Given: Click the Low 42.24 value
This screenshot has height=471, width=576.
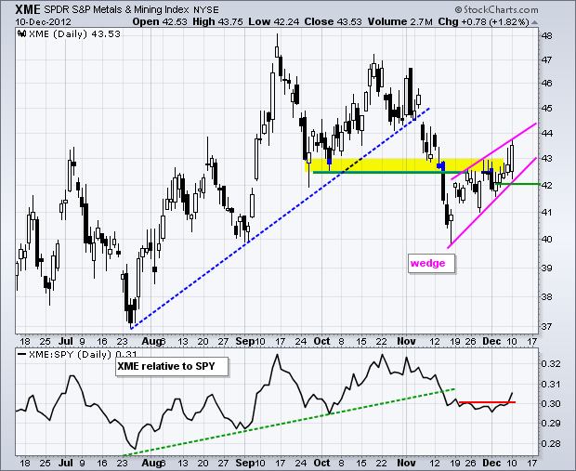Looking at the screenshot, I should point(274,21).
